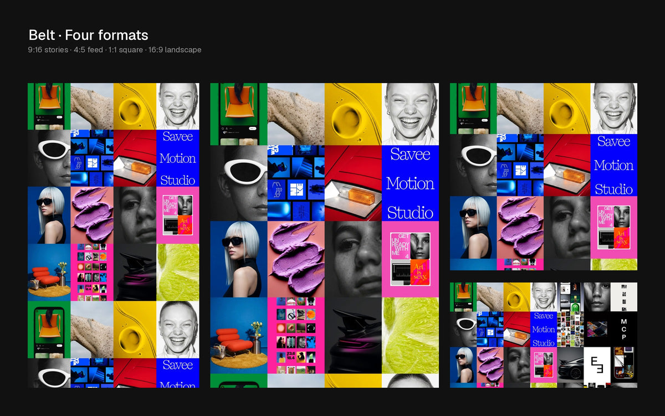Select the laughing woman photo in the landscape panel
Image resolution: width=665 pixels, height=416 pixels.
click(x=544, y=297)
